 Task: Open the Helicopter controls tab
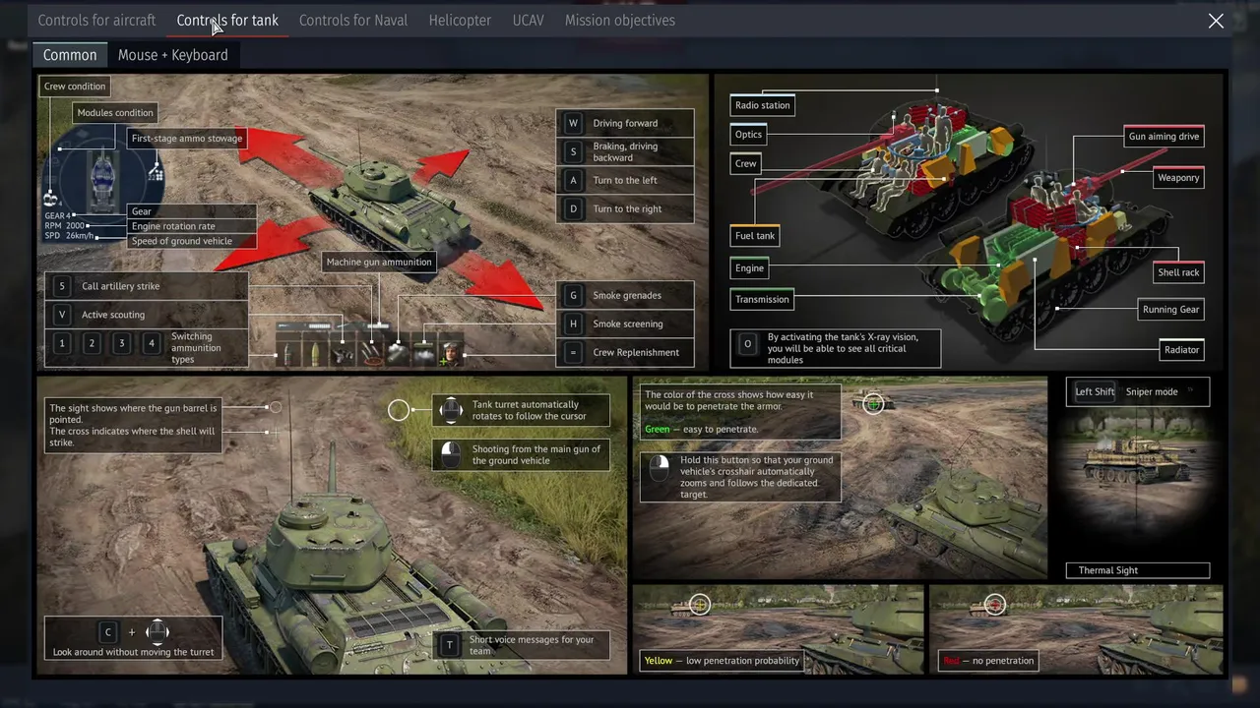pyautogui.click(x=460, y=20)
